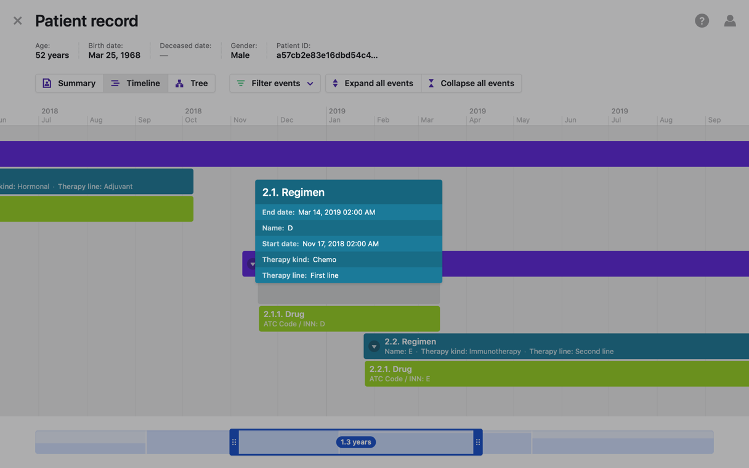Close the patient record view

[x=17, y=21]
